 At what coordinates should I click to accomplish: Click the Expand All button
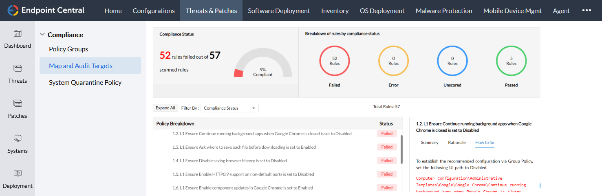click(165, 108)
